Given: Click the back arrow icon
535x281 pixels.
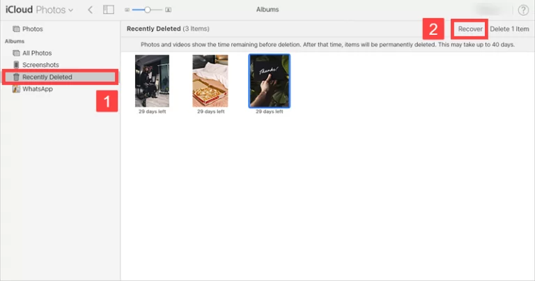Looking at the screenshot, I should coord(90,10).
